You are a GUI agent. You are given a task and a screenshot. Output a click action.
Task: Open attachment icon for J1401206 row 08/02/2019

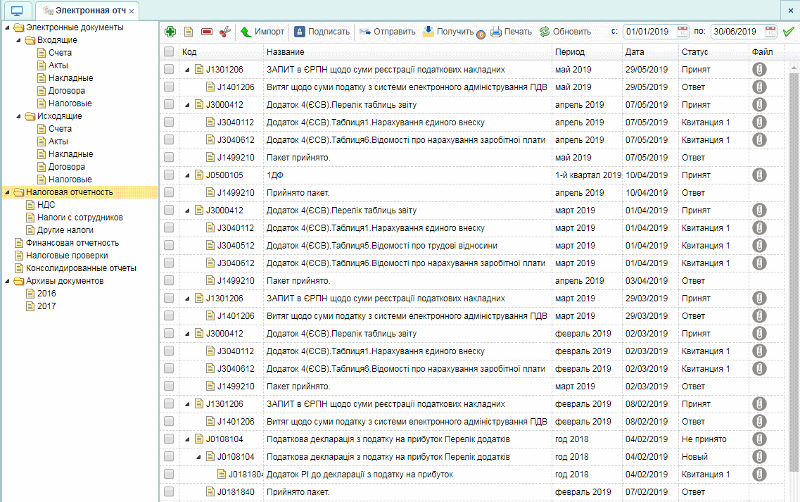pos(759,421)
